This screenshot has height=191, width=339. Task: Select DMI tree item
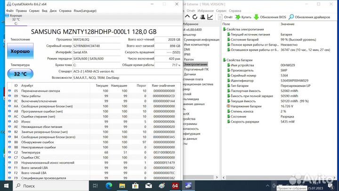click(x=187, y=50)
